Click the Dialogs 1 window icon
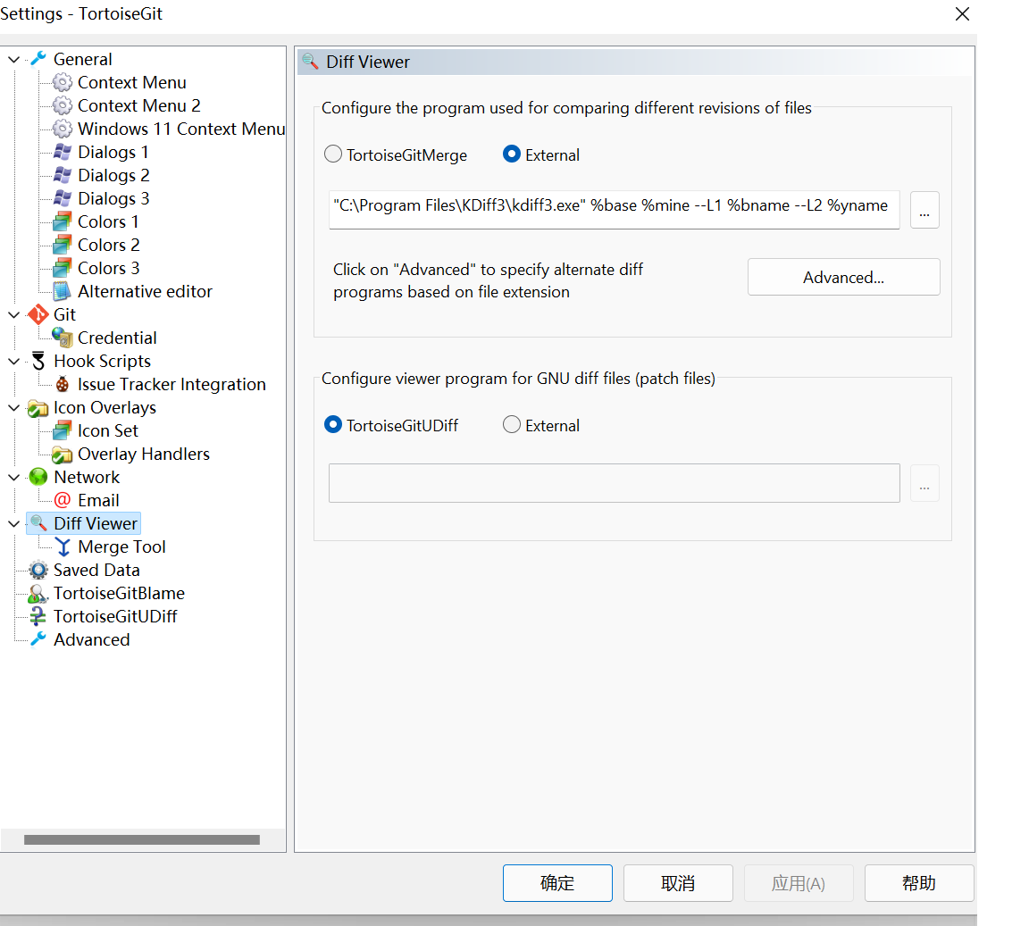Image resolution: width=1029 pixels, height=926 pixels. pos(63,153)
